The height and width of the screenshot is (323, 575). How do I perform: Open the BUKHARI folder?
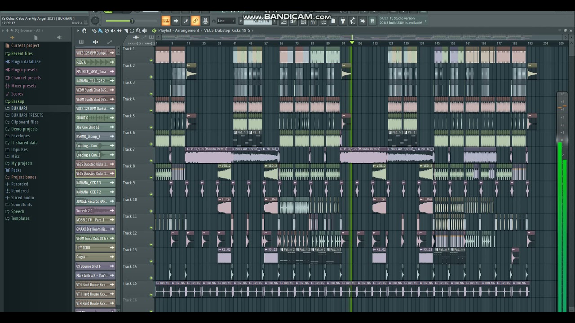(19, 108)
